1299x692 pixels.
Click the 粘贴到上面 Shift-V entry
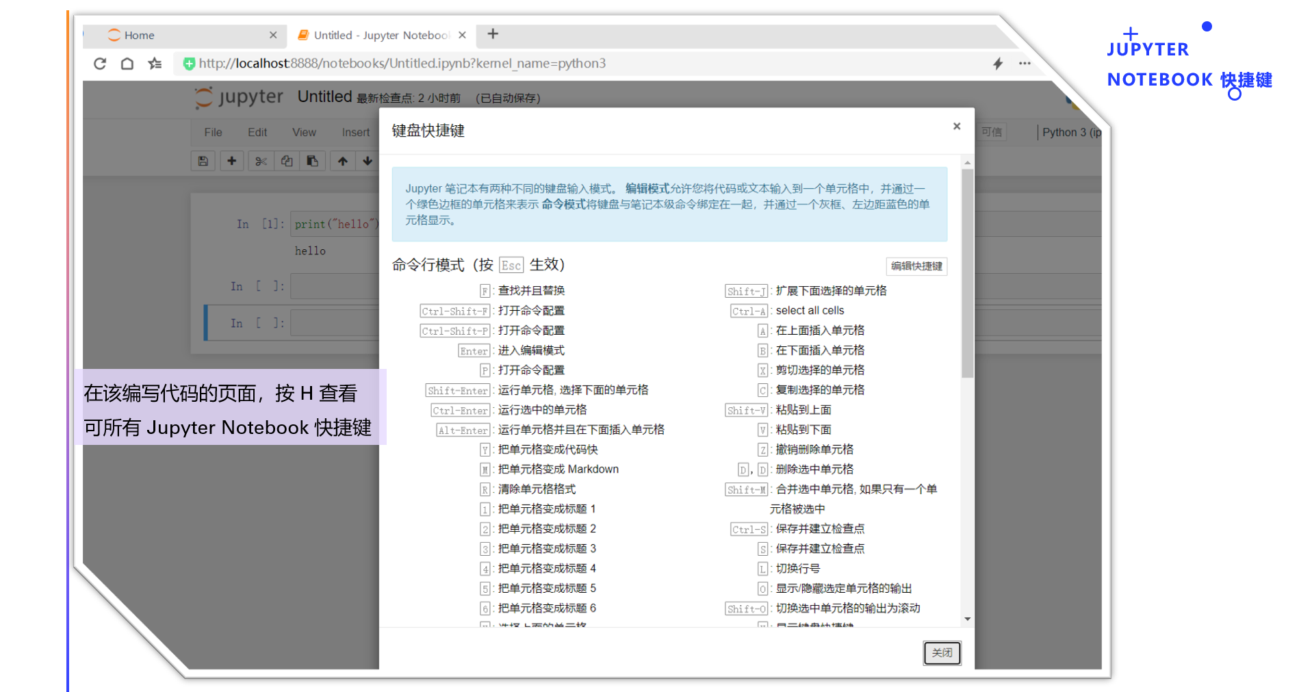tap(803, 410)
